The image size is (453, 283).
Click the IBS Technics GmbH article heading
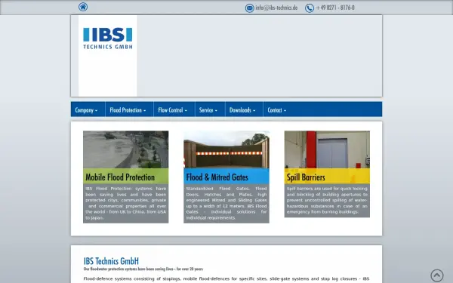pyautogui.click(x=111, y=261)
